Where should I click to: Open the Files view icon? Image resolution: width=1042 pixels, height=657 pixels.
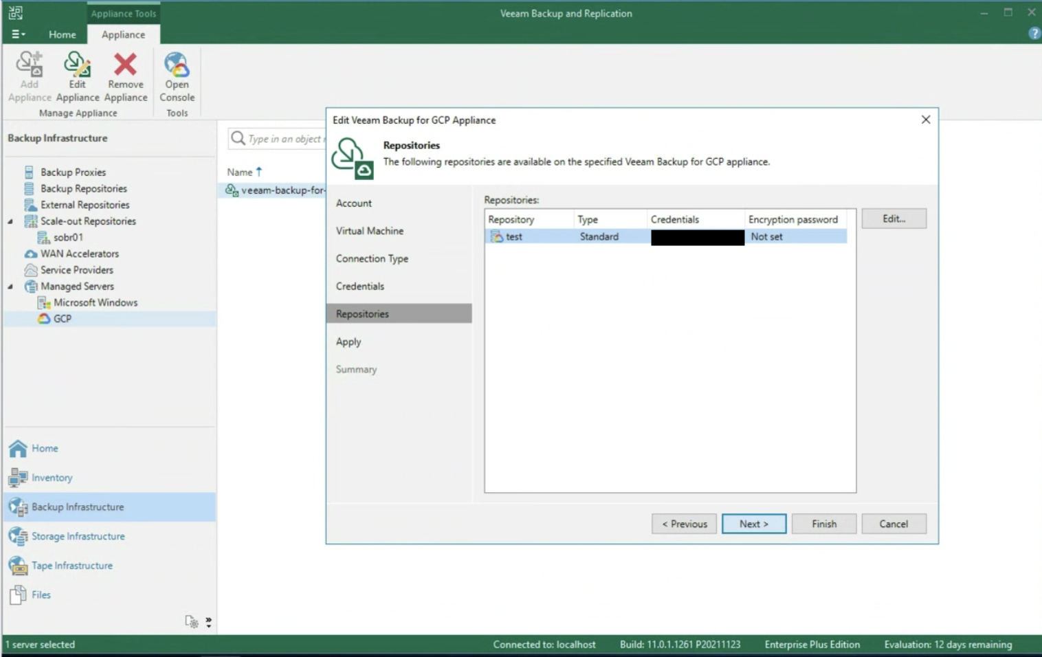[18, 595]
